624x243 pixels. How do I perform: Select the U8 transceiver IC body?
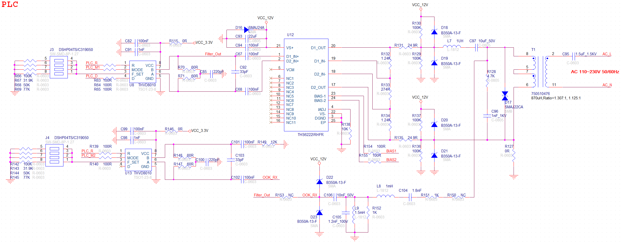[143, 72]
